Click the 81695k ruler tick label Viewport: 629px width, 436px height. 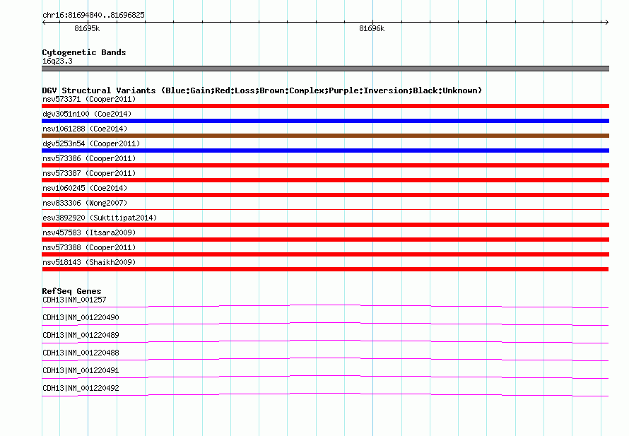coord(87,28)
